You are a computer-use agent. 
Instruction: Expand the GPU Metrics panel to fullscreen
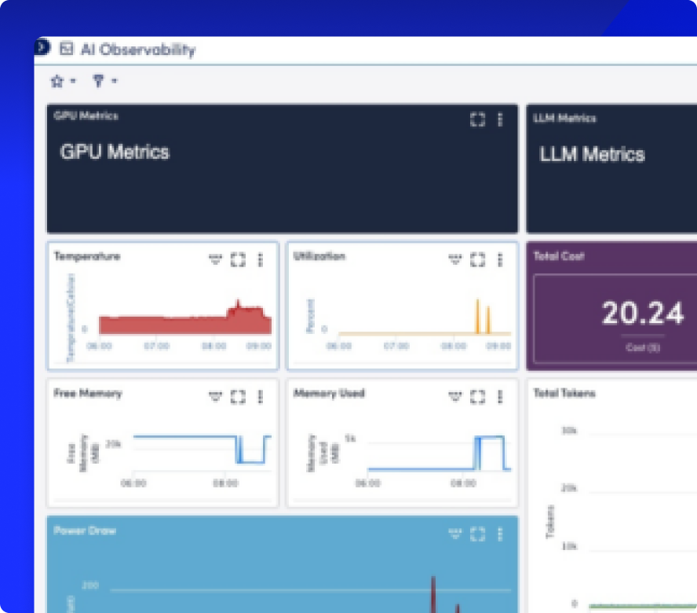477,119
